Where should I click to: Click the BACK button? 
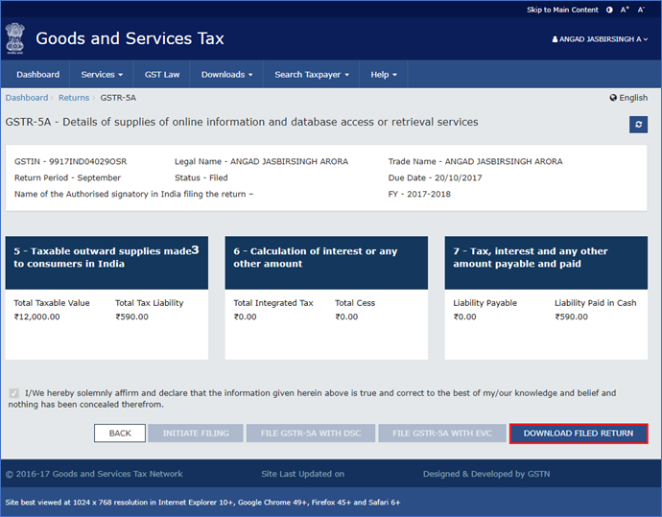120,433
